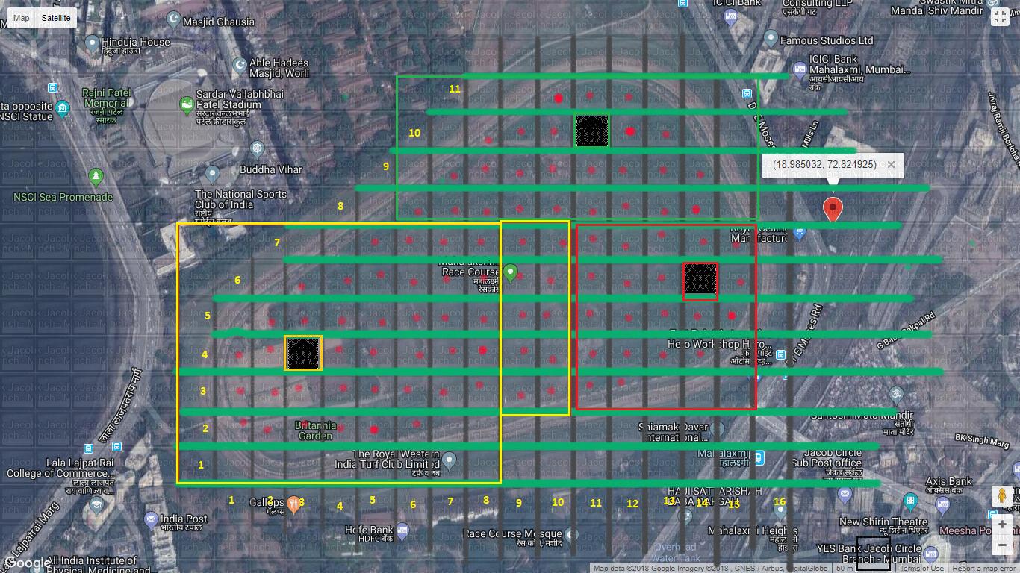The image size is (1020, 573).
Task: Click the New Shirin Theatre label
Action: (x=883, y=522)
